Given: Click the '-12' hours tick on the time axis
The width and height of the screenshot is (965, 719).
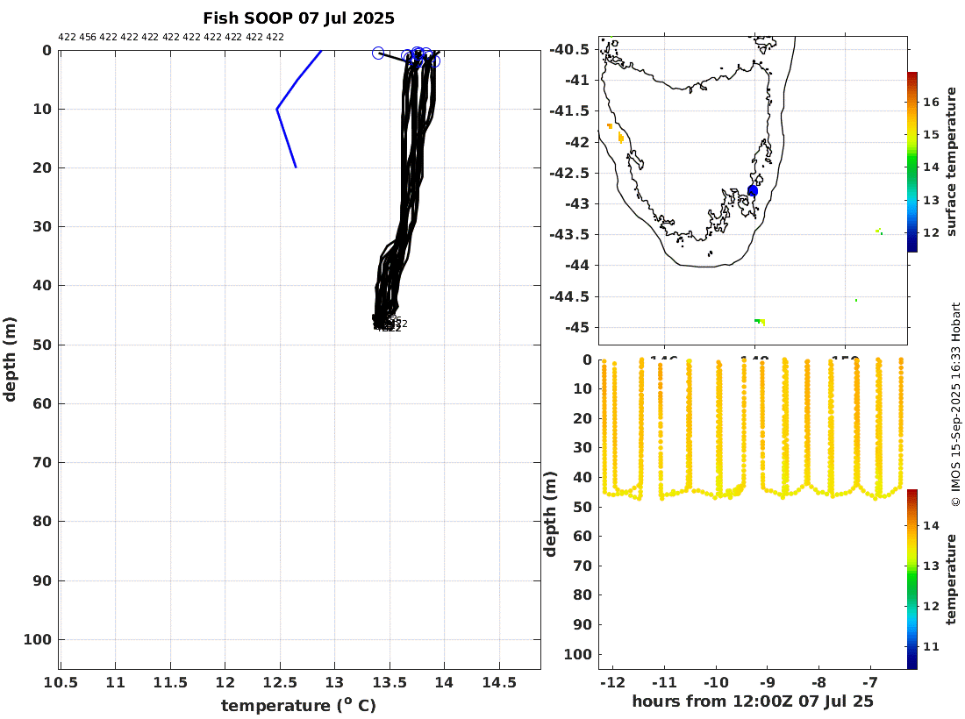Looking at the screenshot, I should (613, 683).
